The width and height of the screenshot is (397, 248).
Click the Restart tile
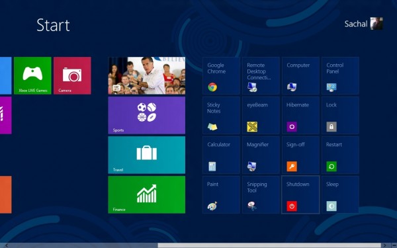point(340,155)
